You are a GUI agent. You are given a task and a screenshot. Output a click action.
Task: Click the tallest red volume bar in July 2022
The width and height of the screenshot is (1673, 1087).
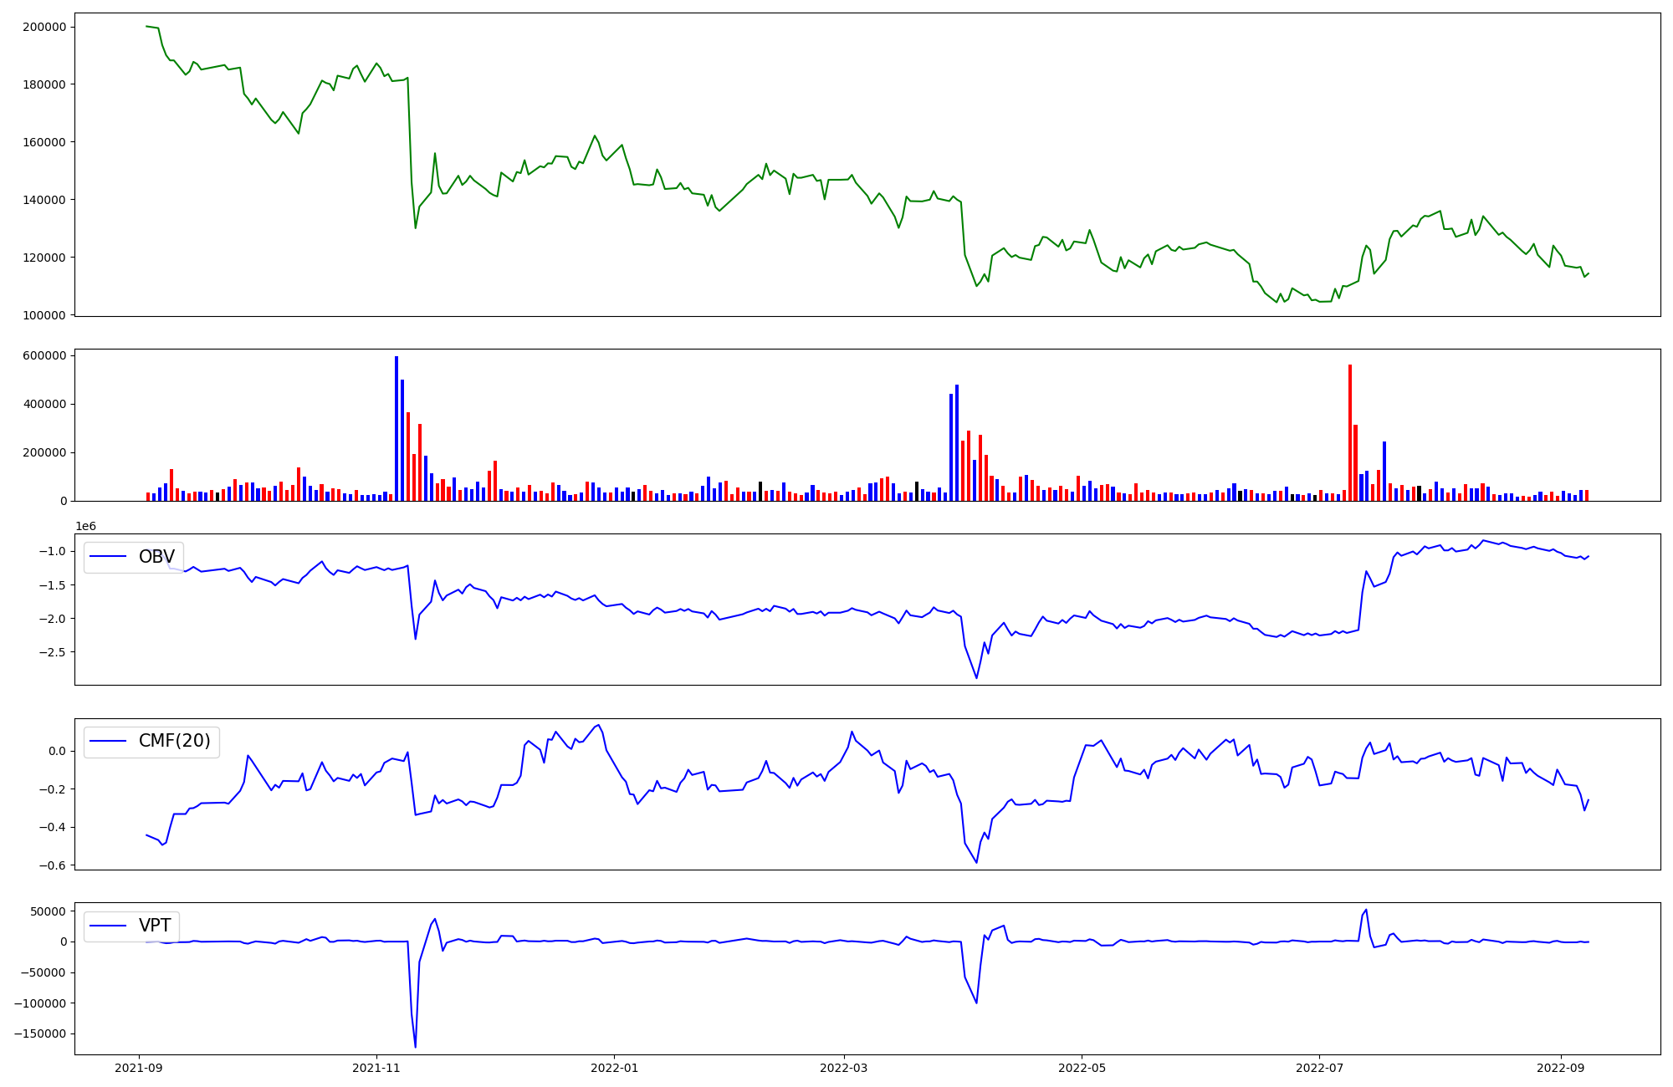[x=1350, y=432]
